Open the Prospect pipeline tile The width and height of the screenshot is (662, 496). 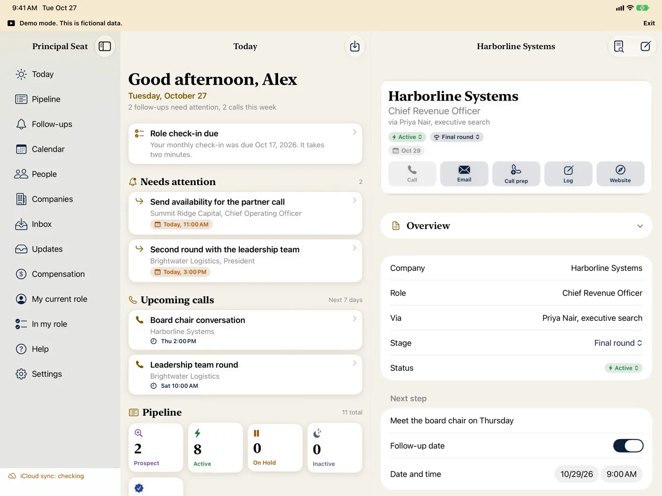pyautogui.click(x=156, y=448)
